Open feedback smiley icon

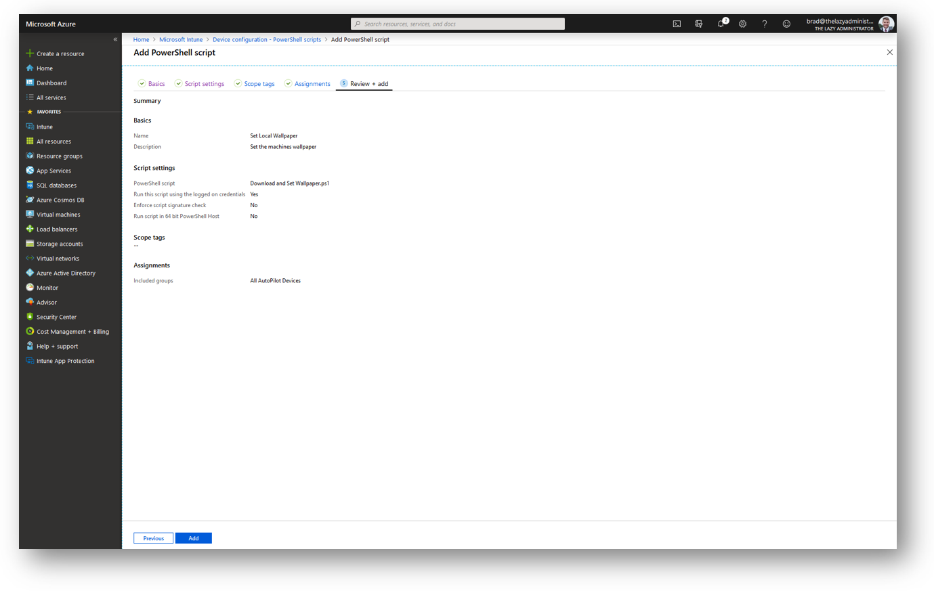click(786, 24)
